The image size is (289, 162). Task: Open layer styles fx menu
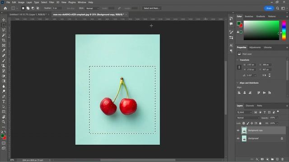point(257,159)
